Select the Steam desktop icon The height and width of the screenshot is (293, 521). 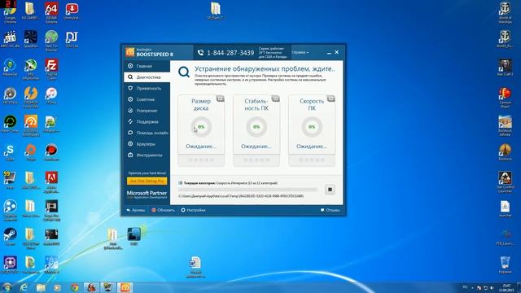(10, 237)
